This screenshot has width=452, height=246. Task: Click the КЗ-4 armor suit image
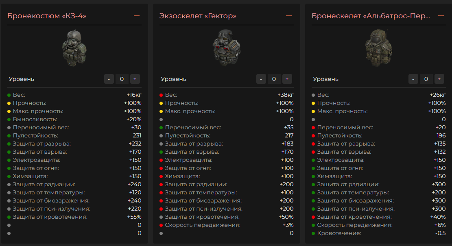point(74,48)
